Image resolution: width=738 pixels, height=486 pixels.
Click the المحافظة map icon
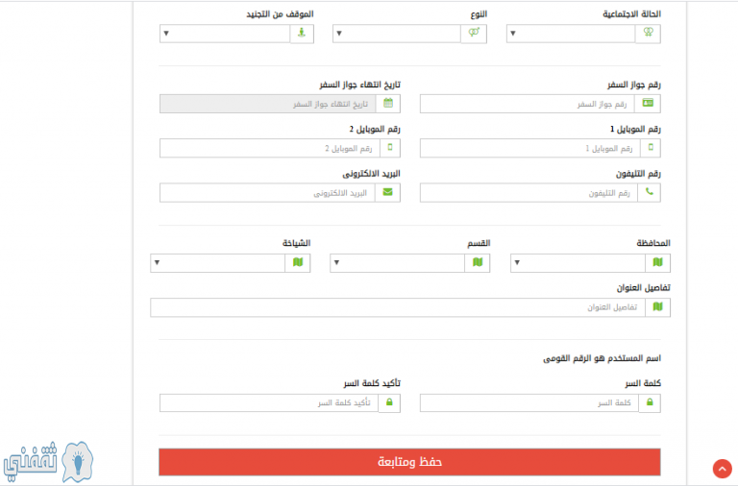[657, 262]
